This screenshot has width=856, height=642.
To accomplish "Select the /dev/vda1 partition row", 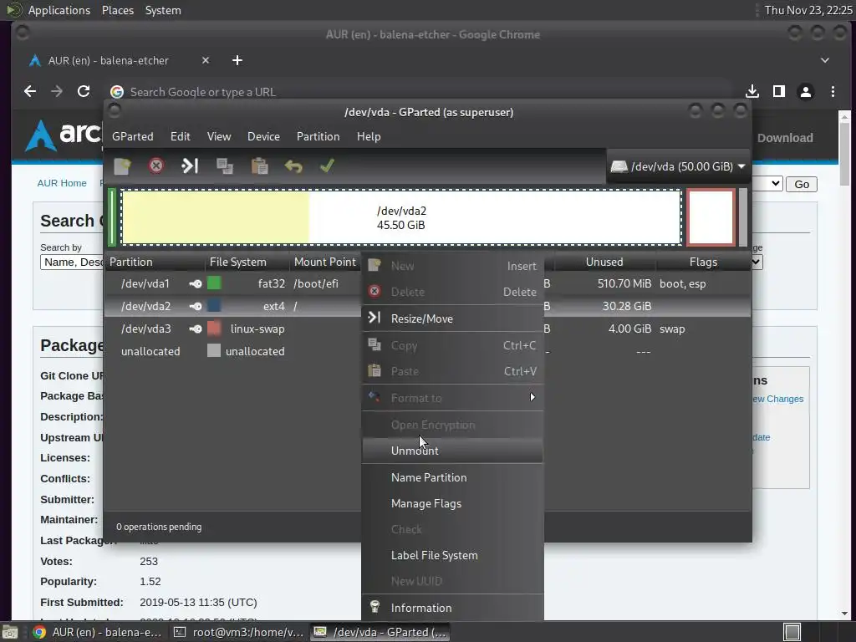I will [232, 284].
